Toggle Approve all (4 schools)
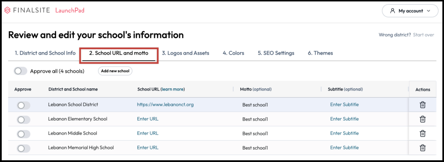 pos(21,71)
